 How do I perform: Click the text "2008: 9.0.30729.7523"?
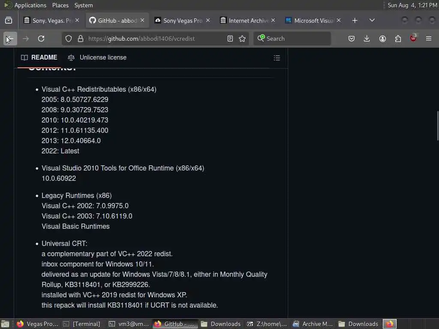(x=75, y=110)
